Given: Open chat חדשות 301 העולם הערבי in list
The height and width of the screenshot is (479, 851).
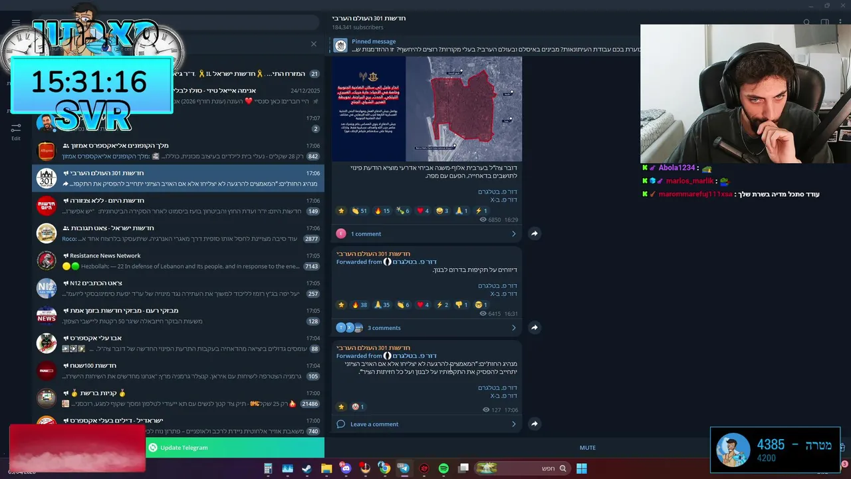Looking at the screenshot, I should [x=178, y=178].
